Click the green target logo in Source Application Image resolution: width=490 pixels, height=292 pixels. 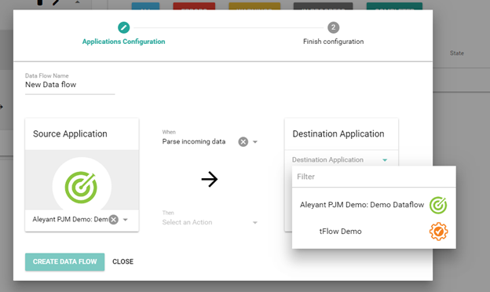[81, 187]
